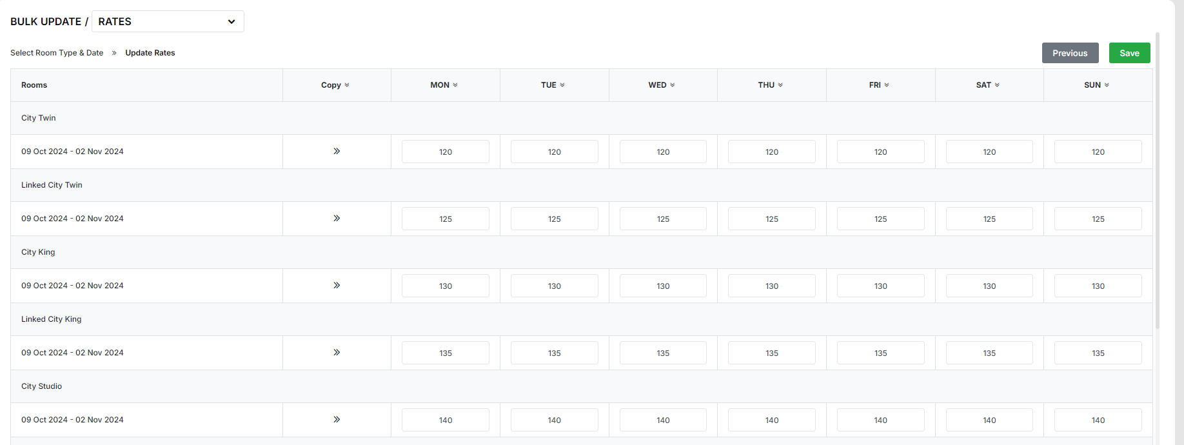The height and width of the screenshot is (445, 1184).
Task: Click the down chevron next to SUN header
Action: click(1107, 85)
